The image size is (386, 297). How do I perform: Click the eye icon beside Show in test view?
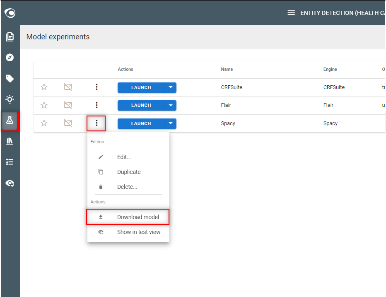click(x=101, y=232)
